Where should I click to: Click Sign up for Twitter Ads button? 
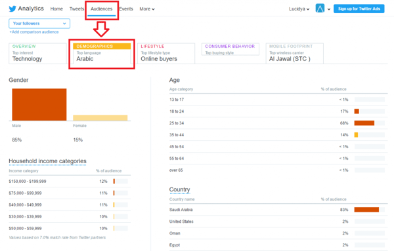click(359, 9)
